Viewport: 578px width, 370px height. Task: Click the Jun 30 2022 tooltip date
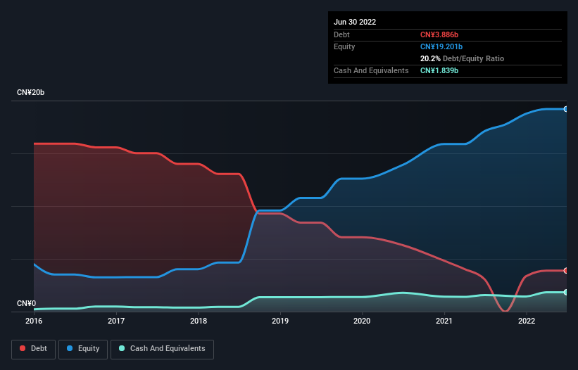coord(355,22)
